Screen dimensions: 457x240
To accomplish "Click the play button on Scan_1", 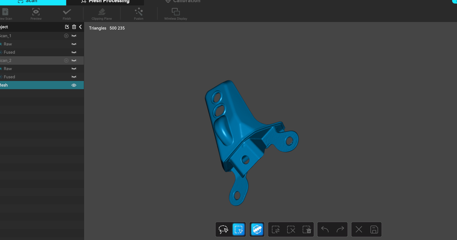I will [66, 36].
